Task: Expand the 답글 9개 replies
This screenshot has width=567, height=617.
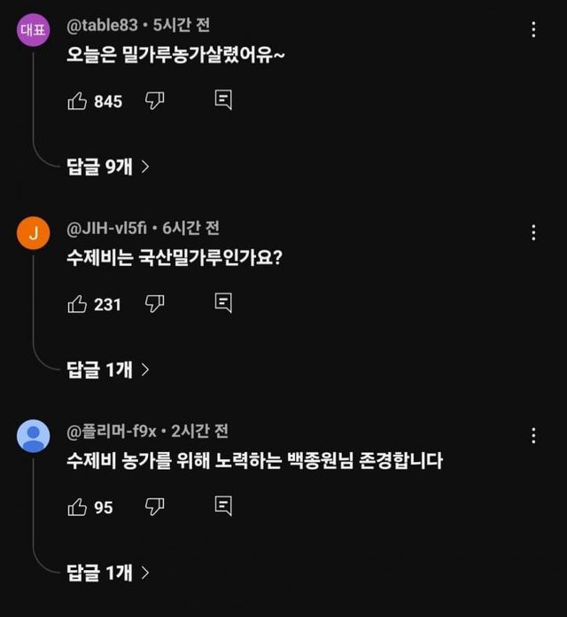Action: [x=108, y=166]
